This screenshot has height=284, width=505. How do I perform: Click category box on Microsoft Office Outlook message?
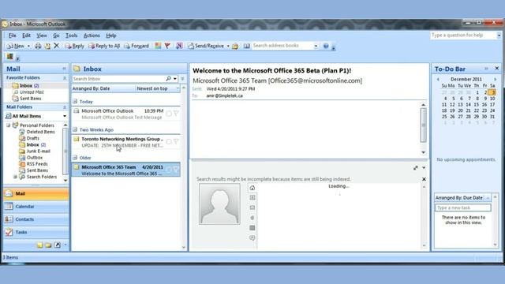click(169, 114)
